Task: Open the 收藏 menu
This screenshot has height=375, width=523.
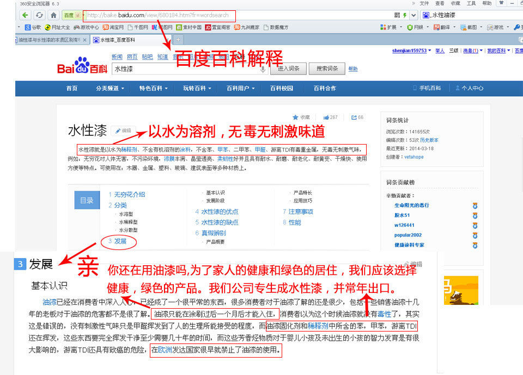Action: pos(455,3)
